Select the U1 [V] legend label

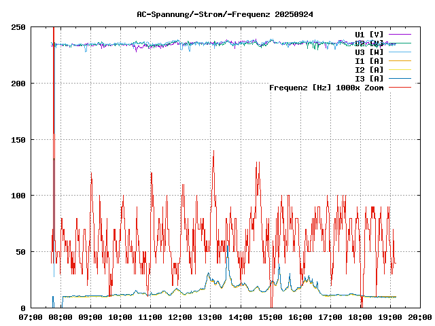369,34
